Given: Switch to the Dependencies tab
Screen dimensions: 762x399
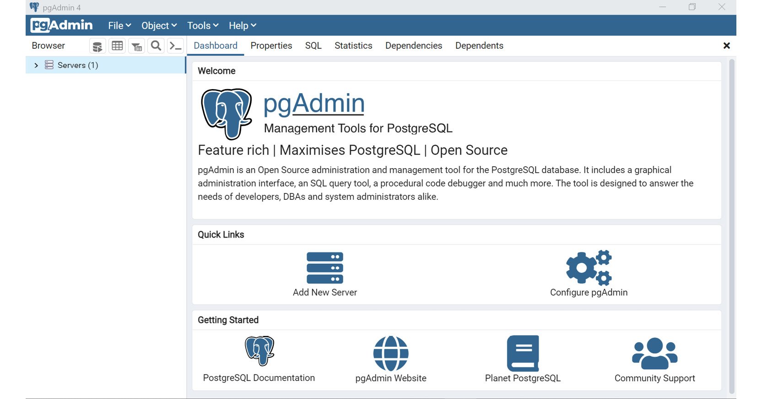Looking at the screenshot, I should tap(414, 46).
